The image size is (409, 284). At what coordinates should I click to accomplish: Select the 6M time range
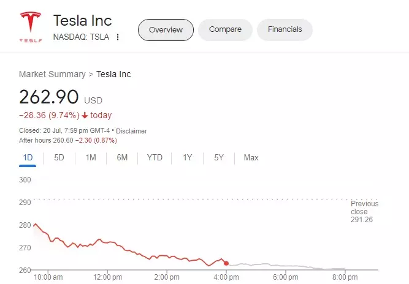122,158
